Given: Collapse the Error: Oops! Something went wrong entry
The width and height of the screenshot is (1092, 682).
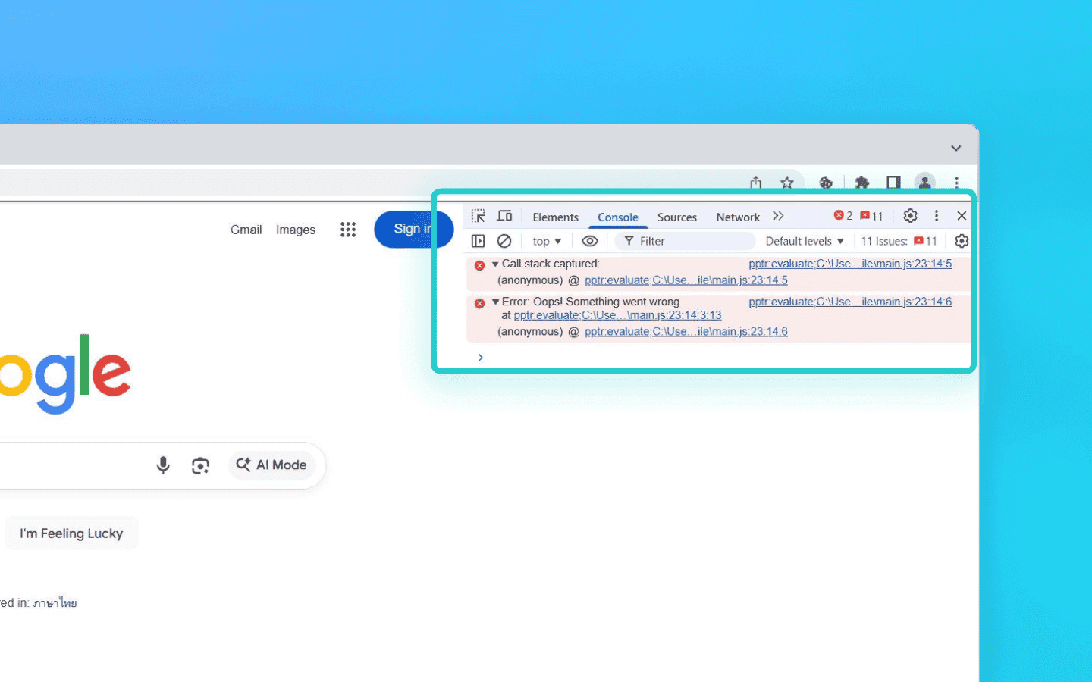Looking at the screenshot, I should click(x=495, y=302).
